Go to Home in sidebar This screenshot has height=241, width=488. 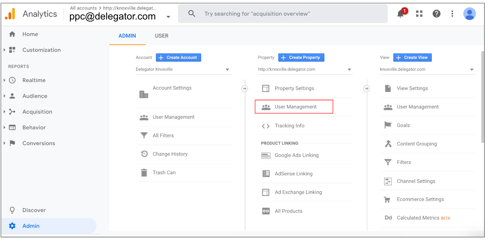point(30,34)
